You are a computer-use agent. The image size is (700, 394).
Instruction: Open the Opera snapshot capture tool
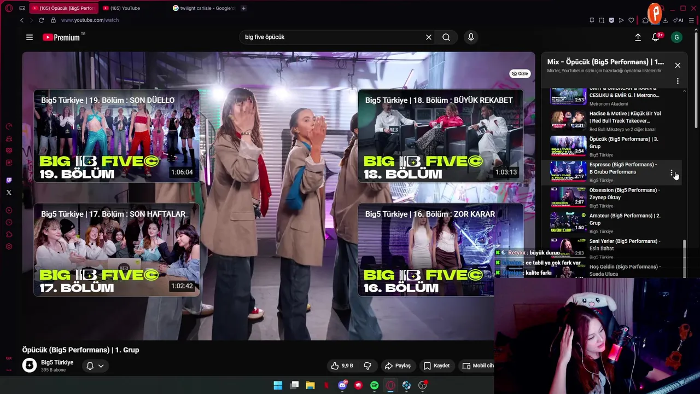click(602, 20)
